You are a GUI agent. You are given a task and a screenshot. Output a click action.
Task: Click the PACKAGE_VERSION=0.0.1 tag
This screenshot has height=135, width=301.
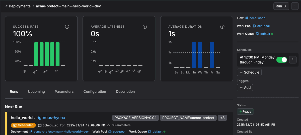[x=135, y=118]
